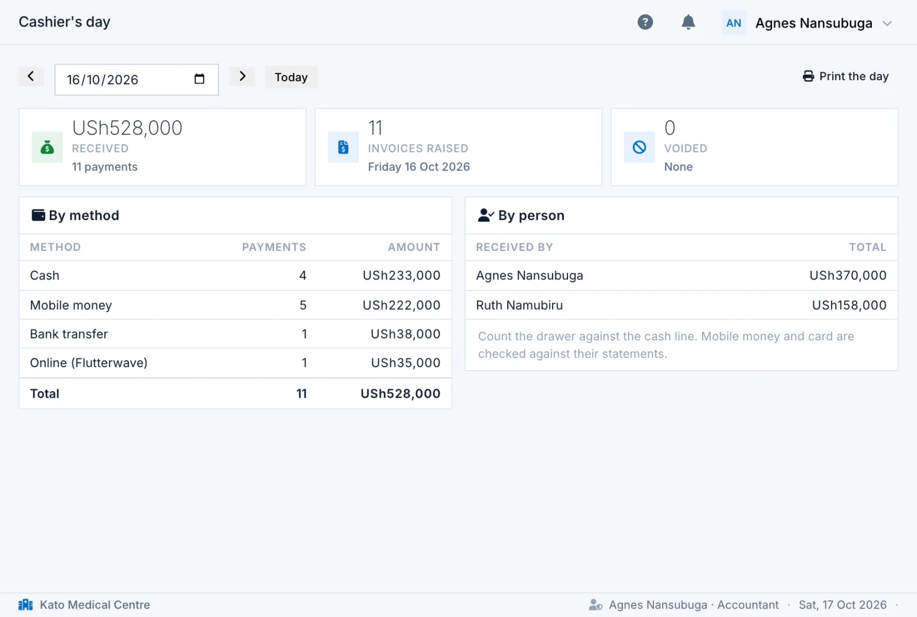Image resolution: width=917 pixels, height=617 pixels.
Task: Click the Total USh528,000 amount in table
Action: point(401,394)
